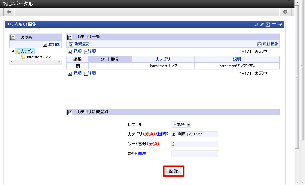Viewport: 305px width, 185px height.
Task: Click the clipboard icon beside カテゴリ一覧
Action: pos(70,37)
